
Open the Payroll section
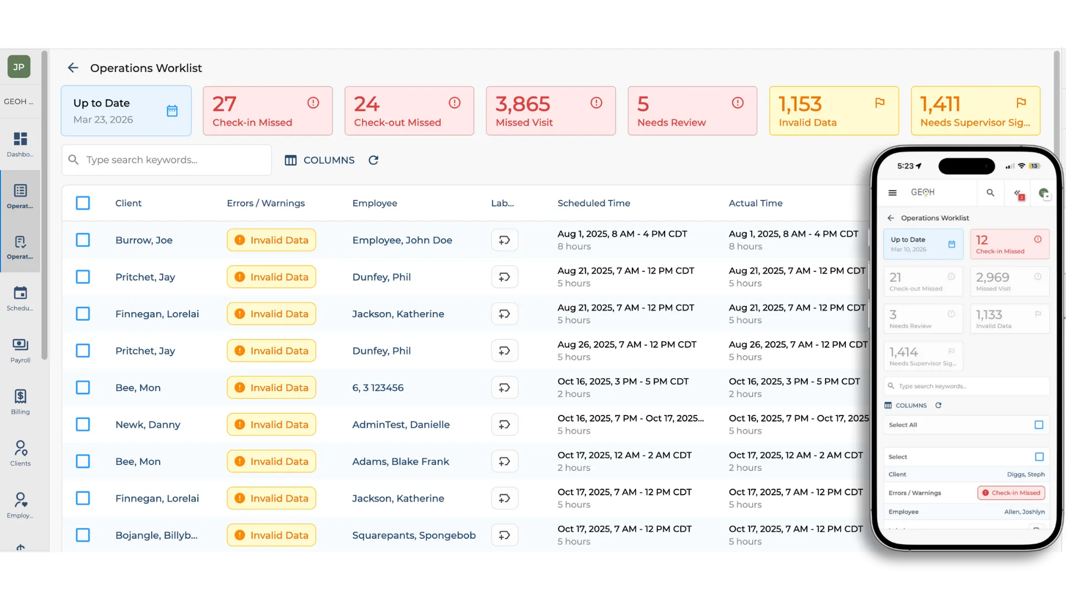[x=20, y=348]
